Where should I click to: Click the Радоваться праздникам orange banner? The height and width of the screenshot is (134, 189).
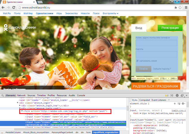155,86
